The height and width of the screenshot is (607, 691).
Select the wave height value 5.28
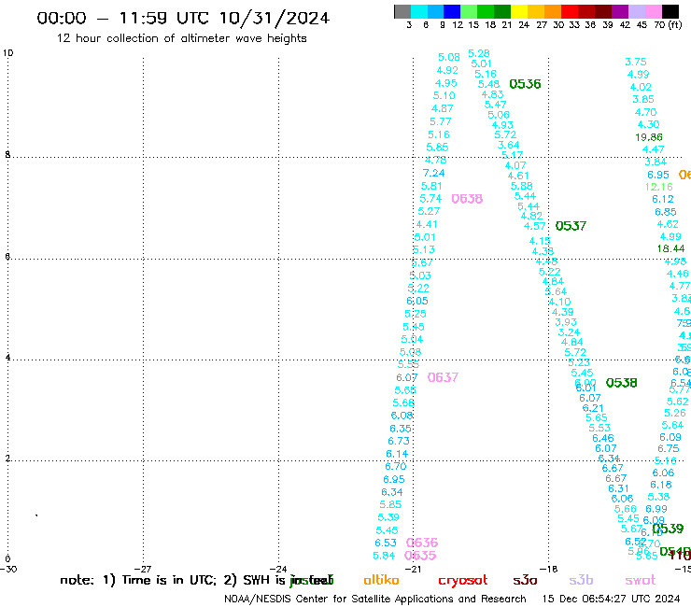[479, 54]
